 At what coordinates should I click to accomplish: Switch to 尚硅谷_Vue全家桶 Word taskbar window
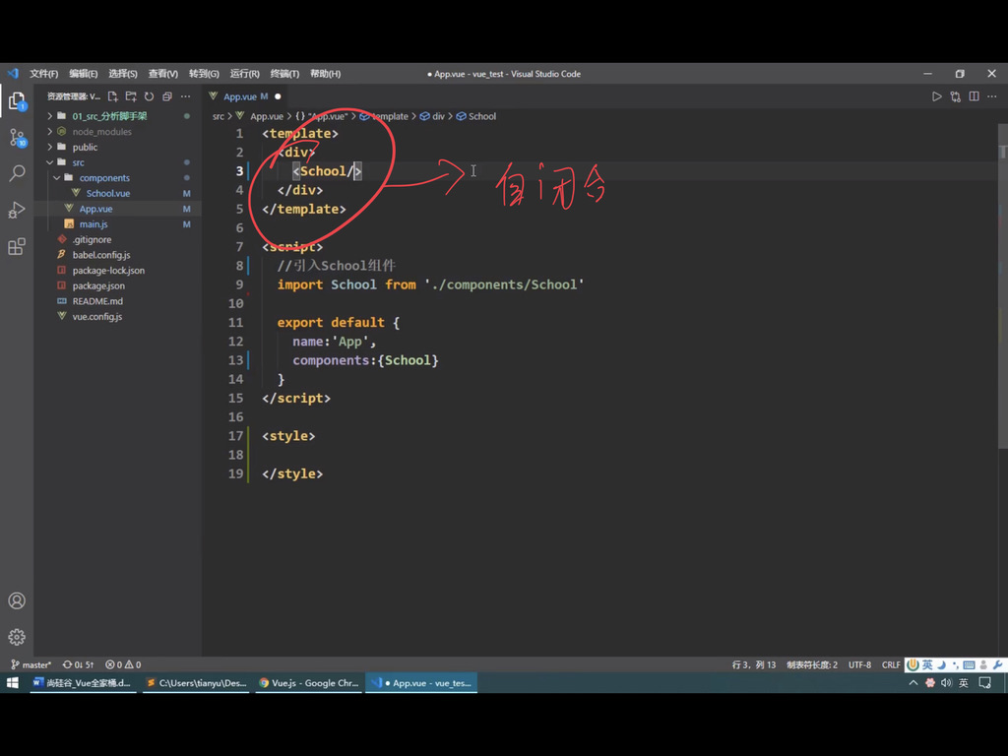pyautogui.click(x=83, y=683)
